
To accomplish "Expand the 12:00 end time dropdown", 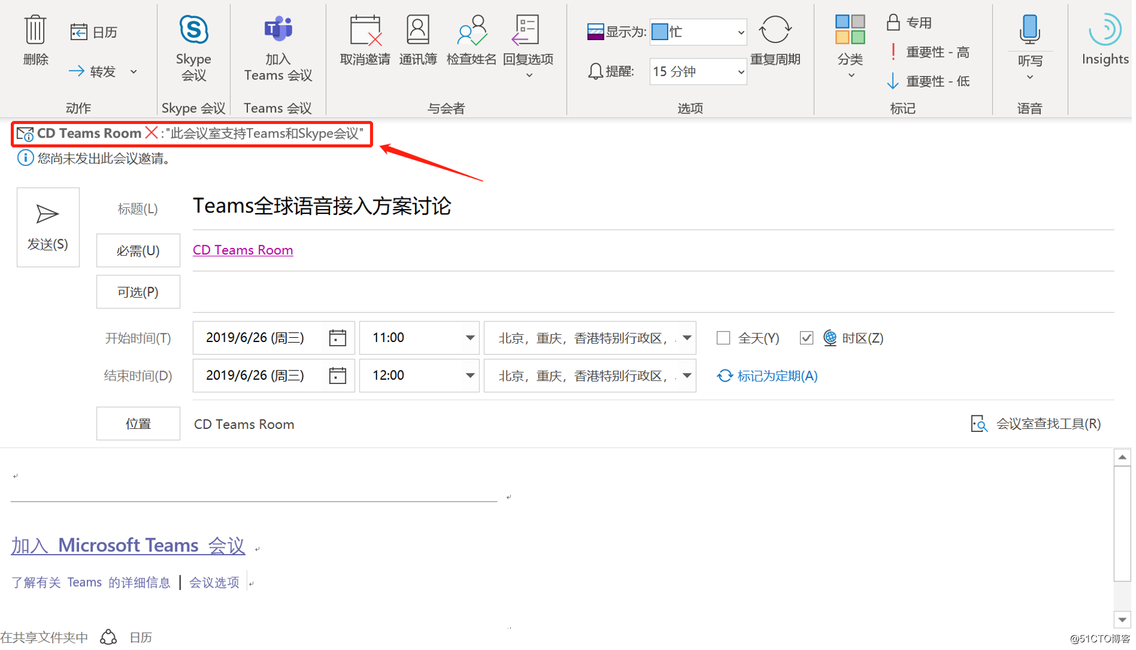I will pos(471,376).
